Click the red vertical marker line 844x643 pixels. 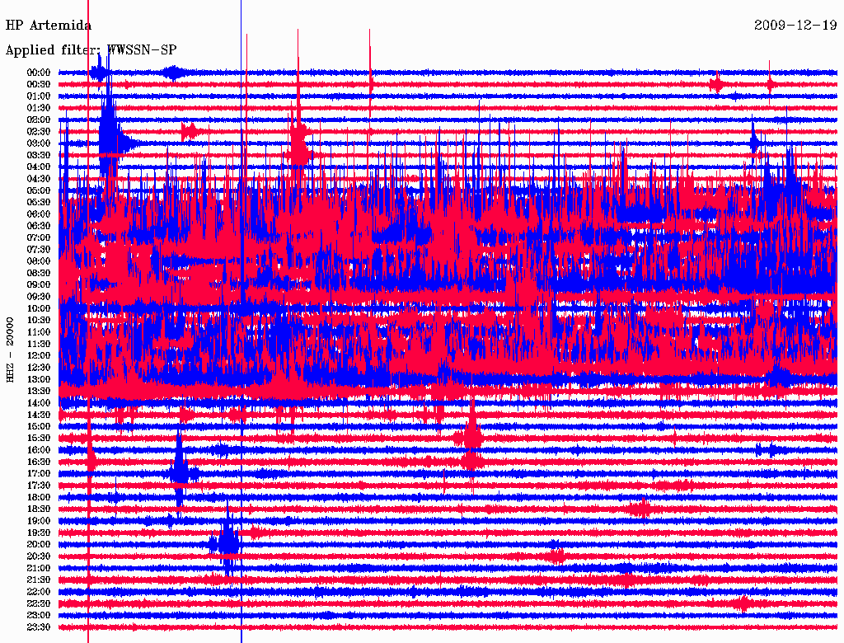pyautogui.click(x=88, y=321)
